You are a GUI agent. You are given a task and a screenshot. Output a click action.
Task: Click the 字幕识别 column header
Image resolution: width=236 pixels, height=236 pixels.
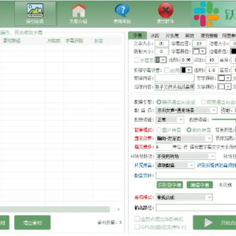pos(74,41)
